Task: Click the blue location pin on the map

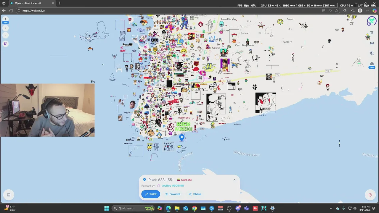Action: 182,137
